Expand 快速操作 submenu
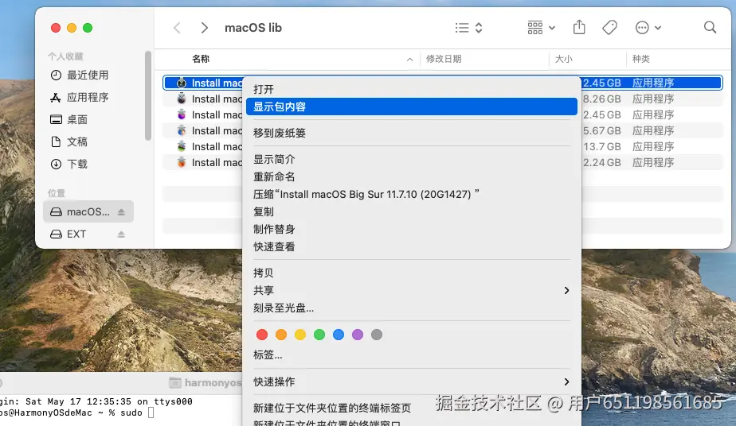Screen dimensions: 736x426 point(412,382)
